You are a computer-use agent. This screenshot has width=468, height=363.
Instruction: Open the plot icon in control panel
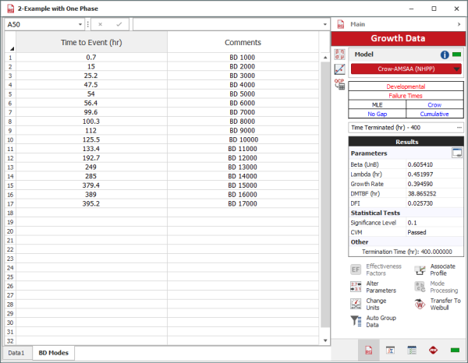[340, 69]
